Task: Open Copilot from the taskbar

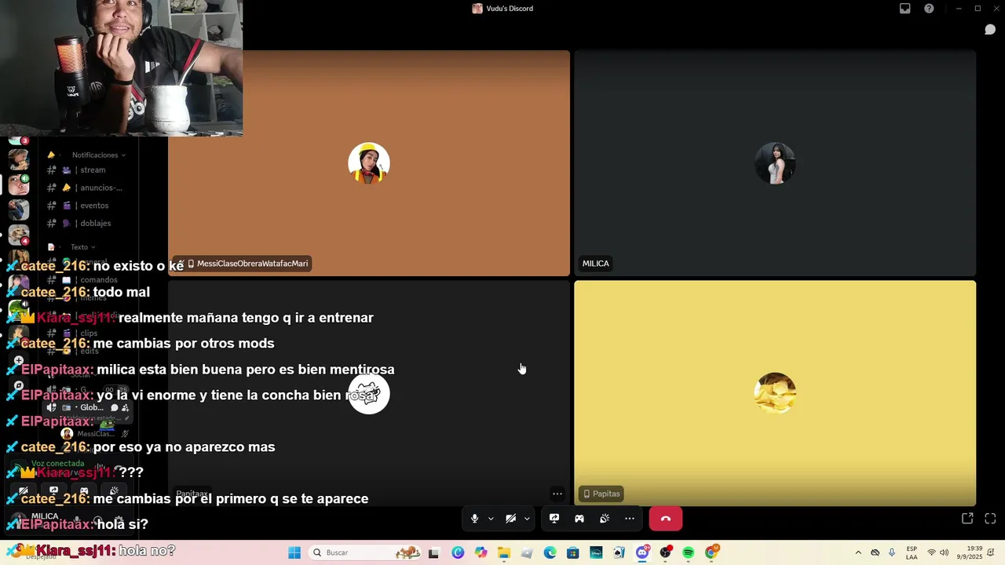Action: point(481,552)
